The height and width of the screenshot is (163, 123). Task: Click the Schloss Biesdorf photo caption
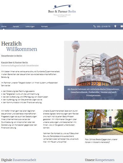(x=101, y=141)
